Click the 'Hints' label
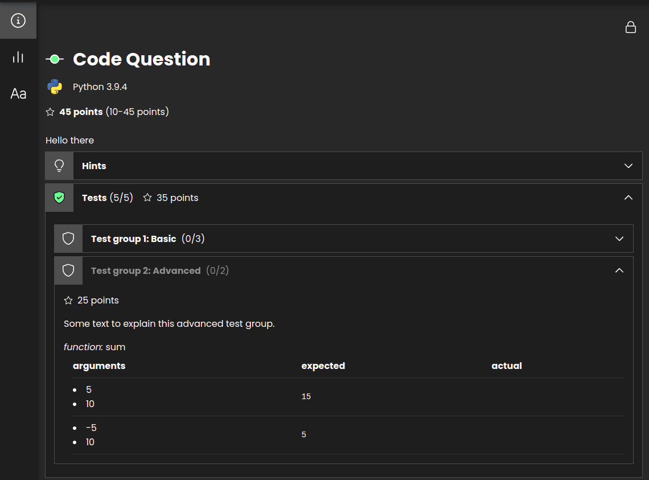 click(x=93, y=166)
